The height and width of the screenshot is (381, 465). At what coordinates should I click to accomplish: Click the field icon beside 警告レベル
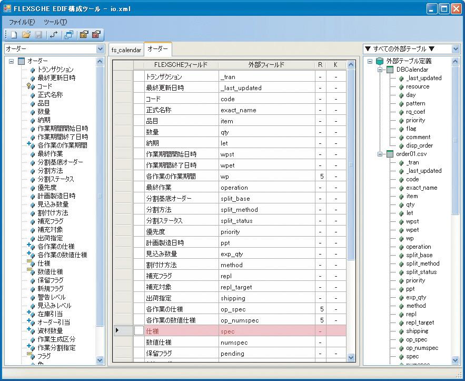pyautogui.click(x=33, y=298)
